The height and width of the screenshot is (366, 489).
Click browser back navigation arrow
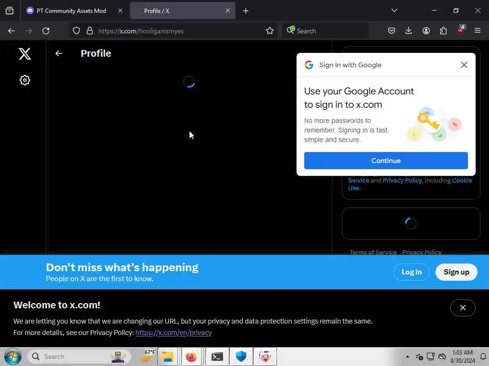[x=11, y=31]
